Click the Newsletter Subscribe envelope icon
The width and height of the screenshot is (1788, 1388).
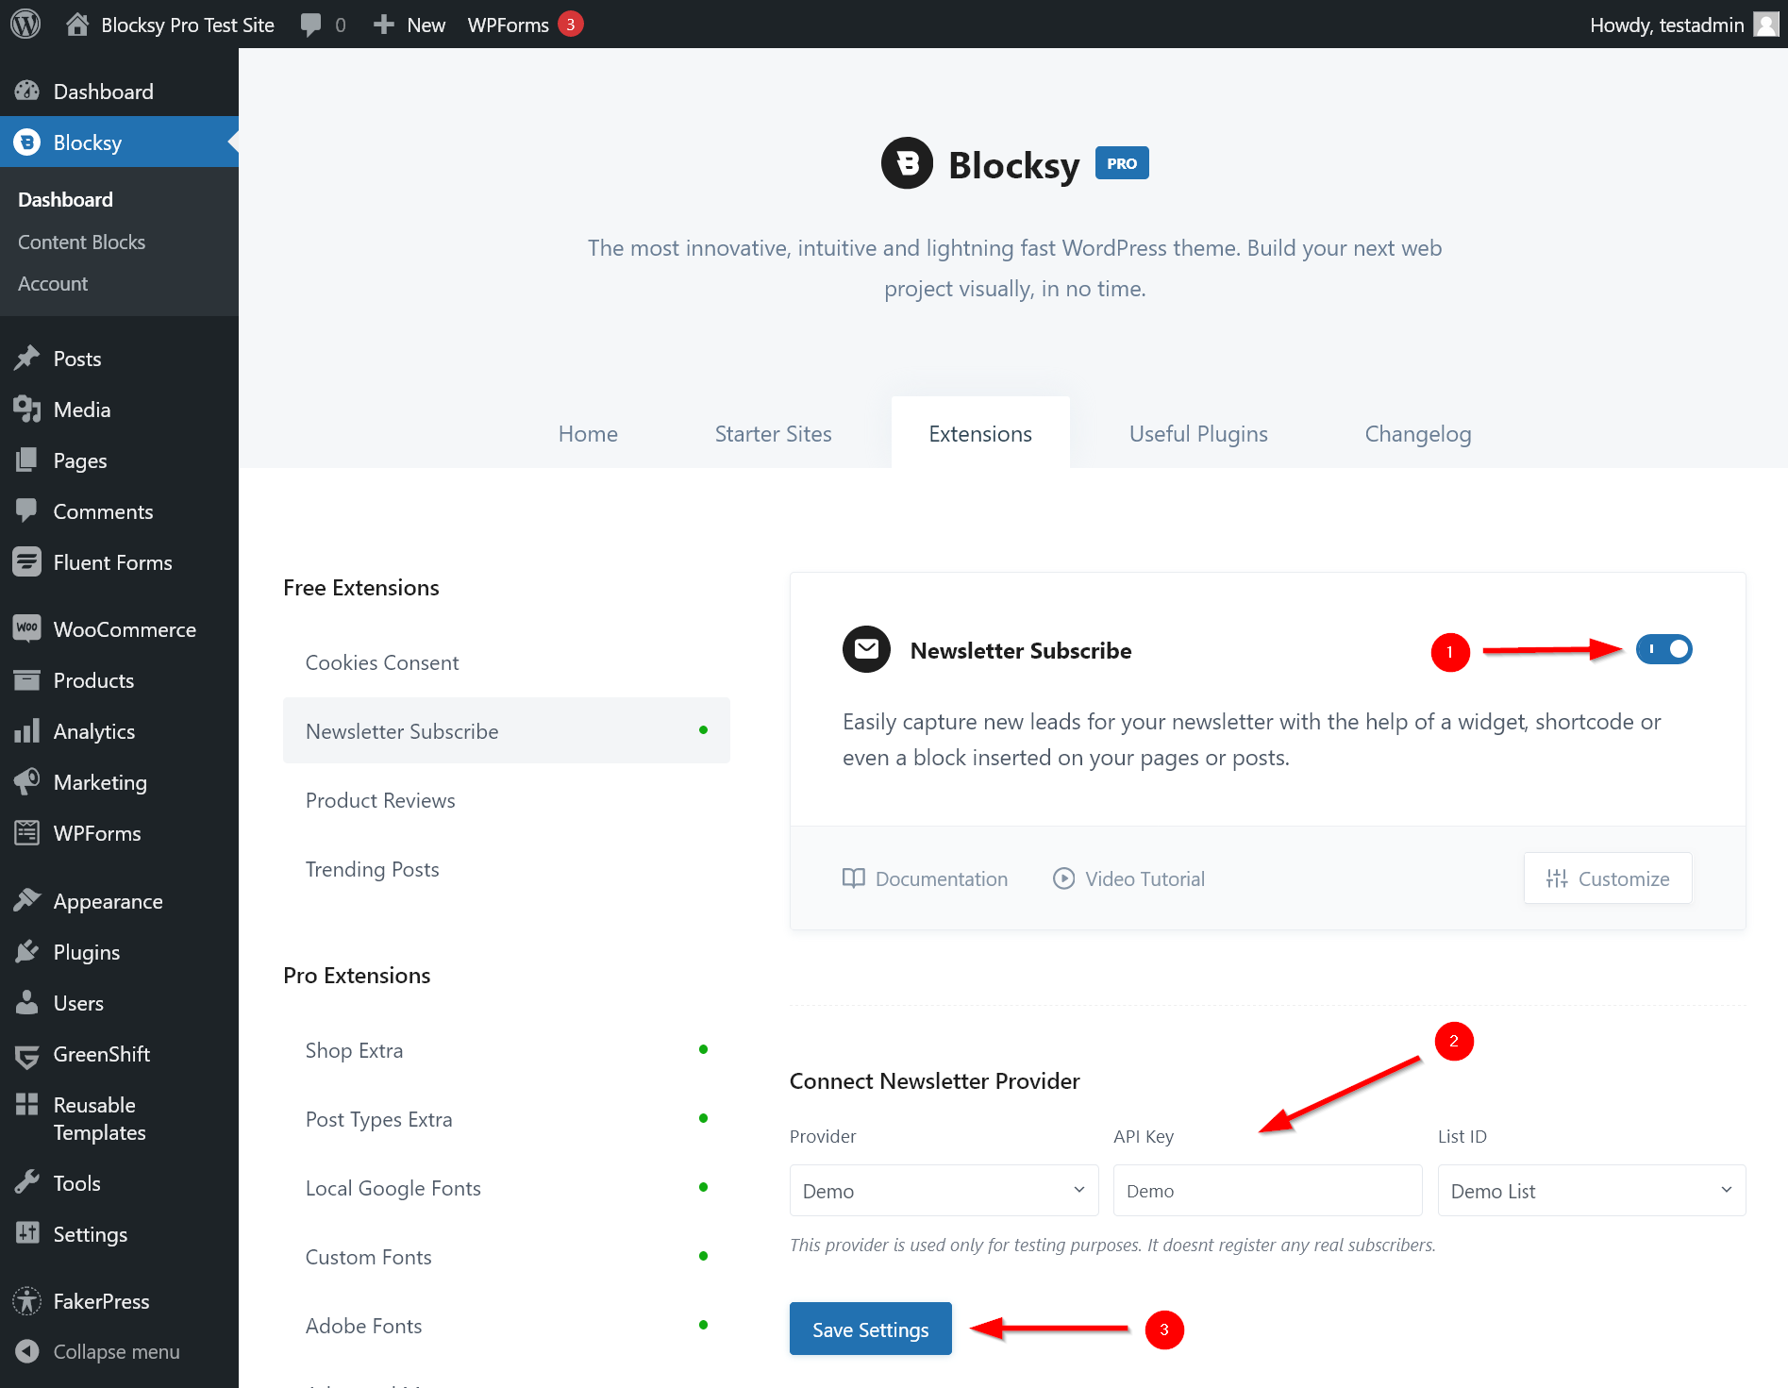click(x=866, y=649)
